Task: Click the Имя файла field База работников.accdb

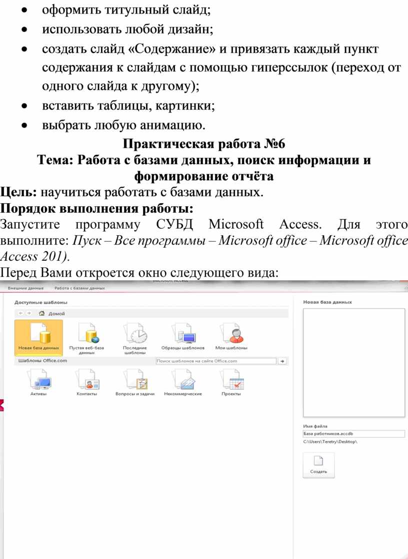Action: (x=354, y=434)
